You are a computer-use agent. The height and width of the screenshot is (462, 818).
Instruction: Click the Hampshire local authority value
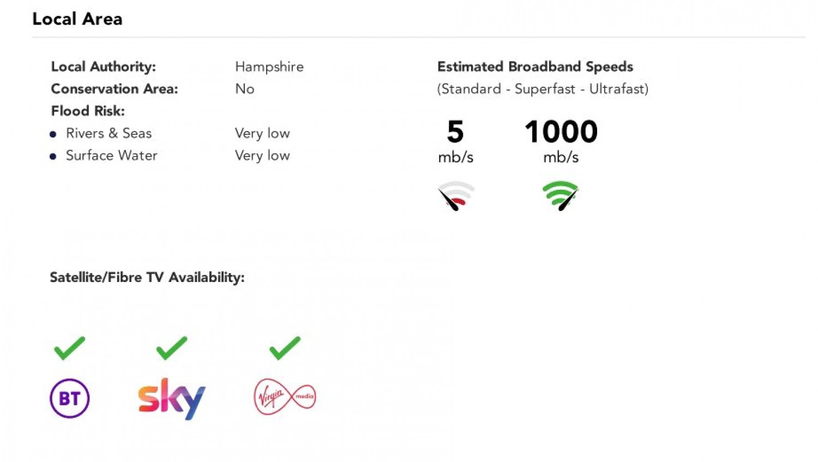point(269,67)
